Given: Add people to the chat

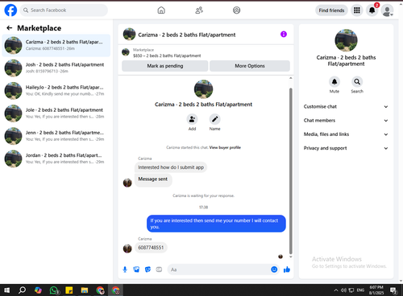Looking at the screenshot, I should click(192, 119).
